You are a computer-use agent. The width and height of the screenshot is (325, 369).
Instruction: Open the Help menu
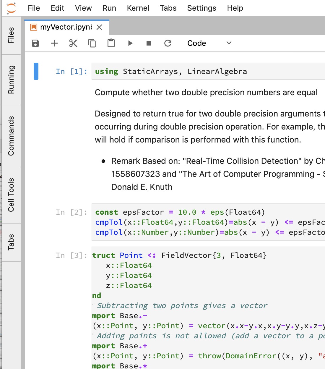click(235, 8)
